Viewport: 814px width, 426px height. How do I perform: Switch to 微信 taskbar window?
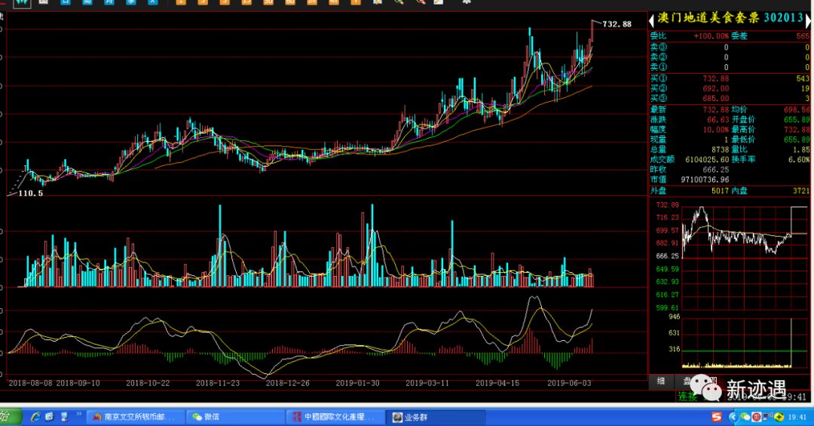(x=236, y=417)
